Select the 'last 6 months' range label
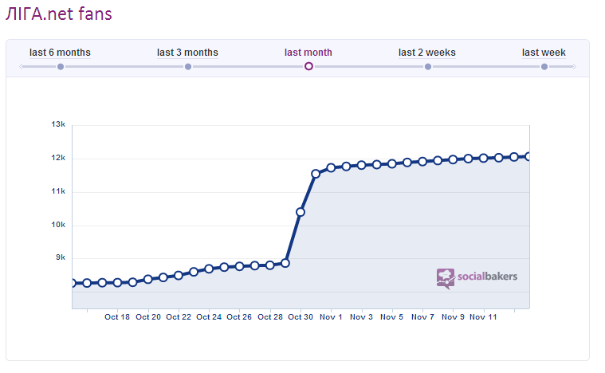The height and width of the screenshot is (373, 605). (x=60, y=53)
